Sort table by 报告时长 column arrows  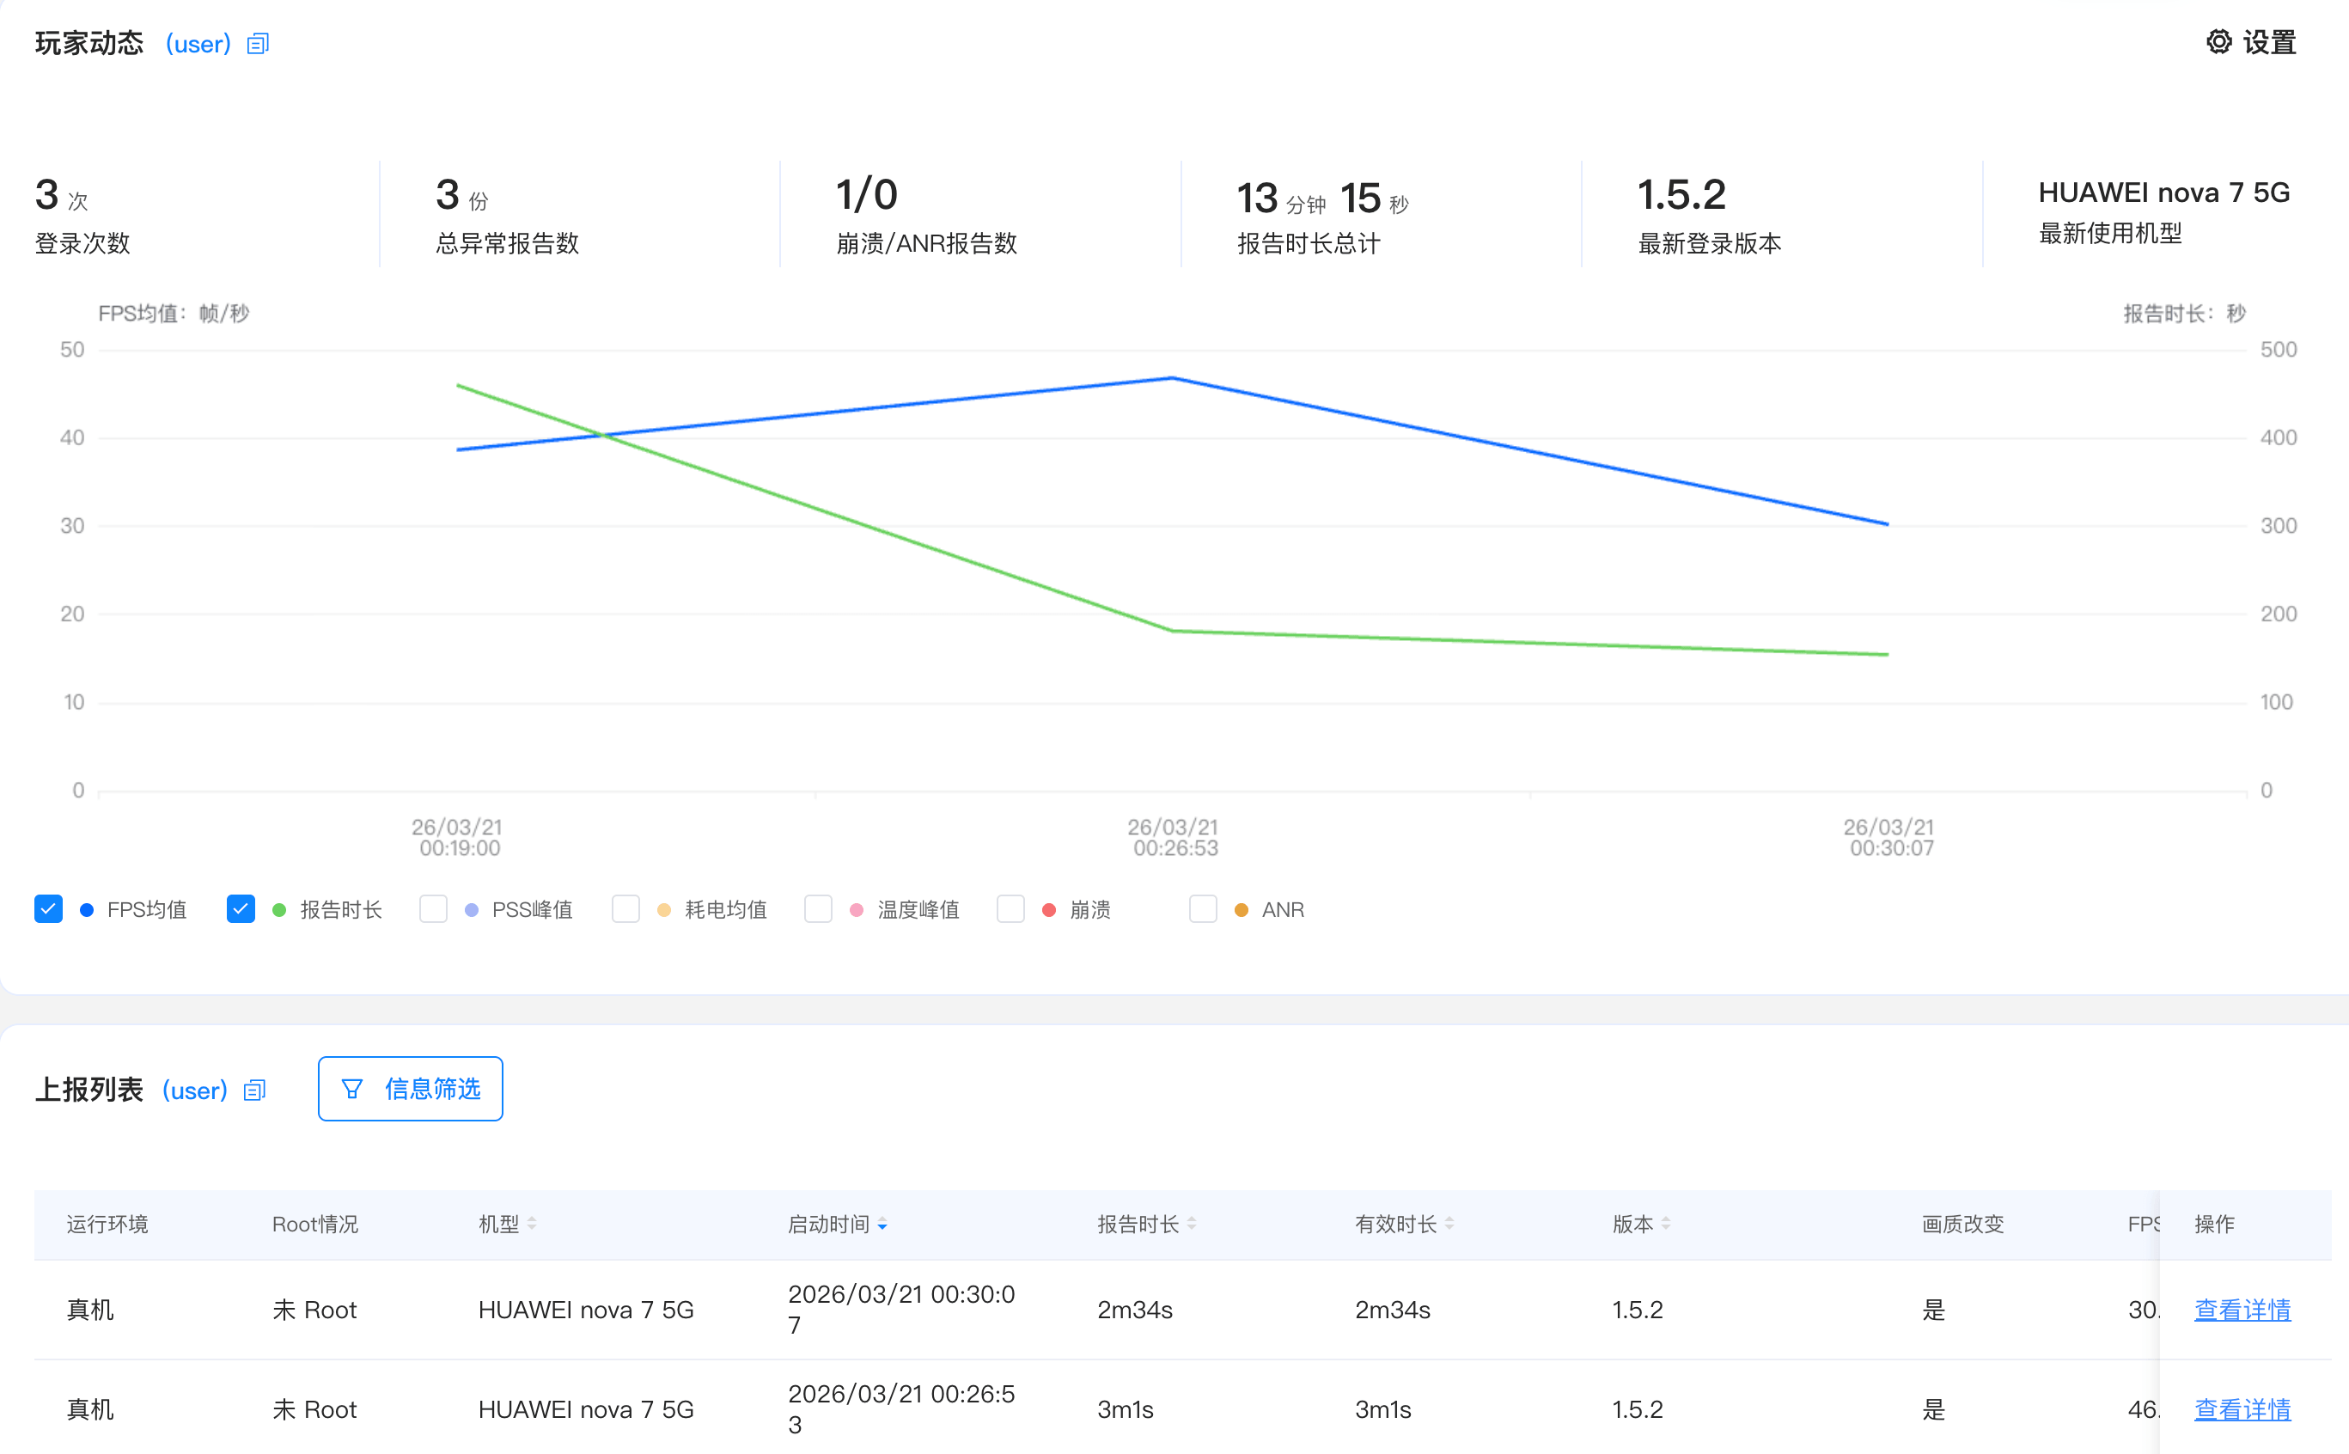click(x=1192, y=1225)
